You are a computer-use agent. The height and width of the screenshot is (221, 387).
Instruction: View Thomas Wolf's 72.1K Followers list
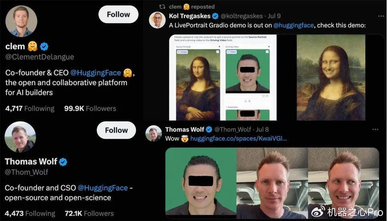(90, 213)
